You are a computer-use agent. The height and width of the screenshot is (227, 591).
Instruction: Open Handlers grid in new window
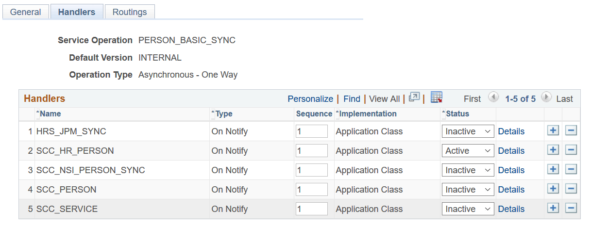[414, 97]
